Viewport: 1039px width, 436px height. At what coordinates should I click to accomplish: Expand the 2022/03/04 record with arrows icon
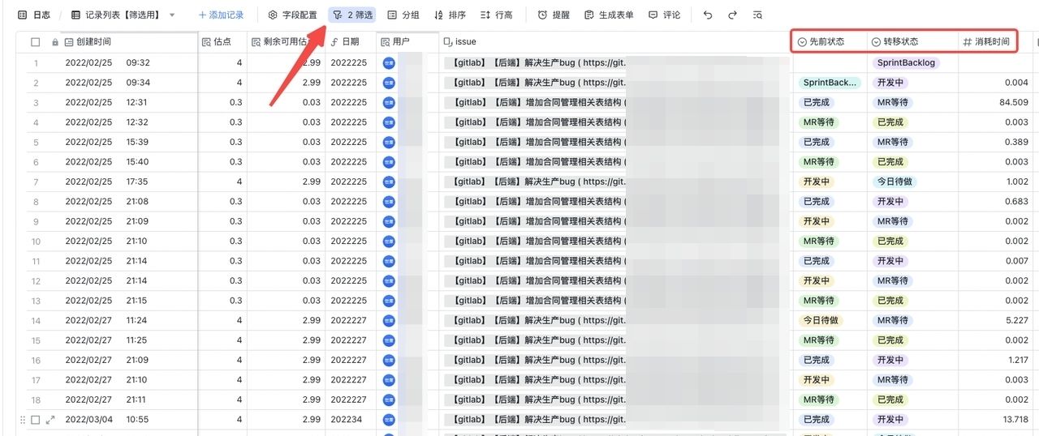tap(50, 420)
